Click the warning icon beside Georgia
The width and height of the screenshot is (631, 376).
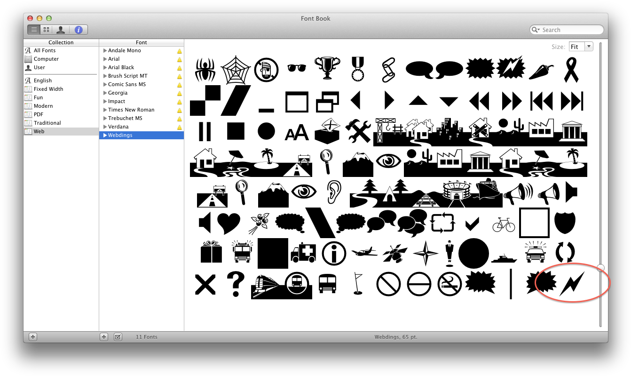(x=179, y=93)
